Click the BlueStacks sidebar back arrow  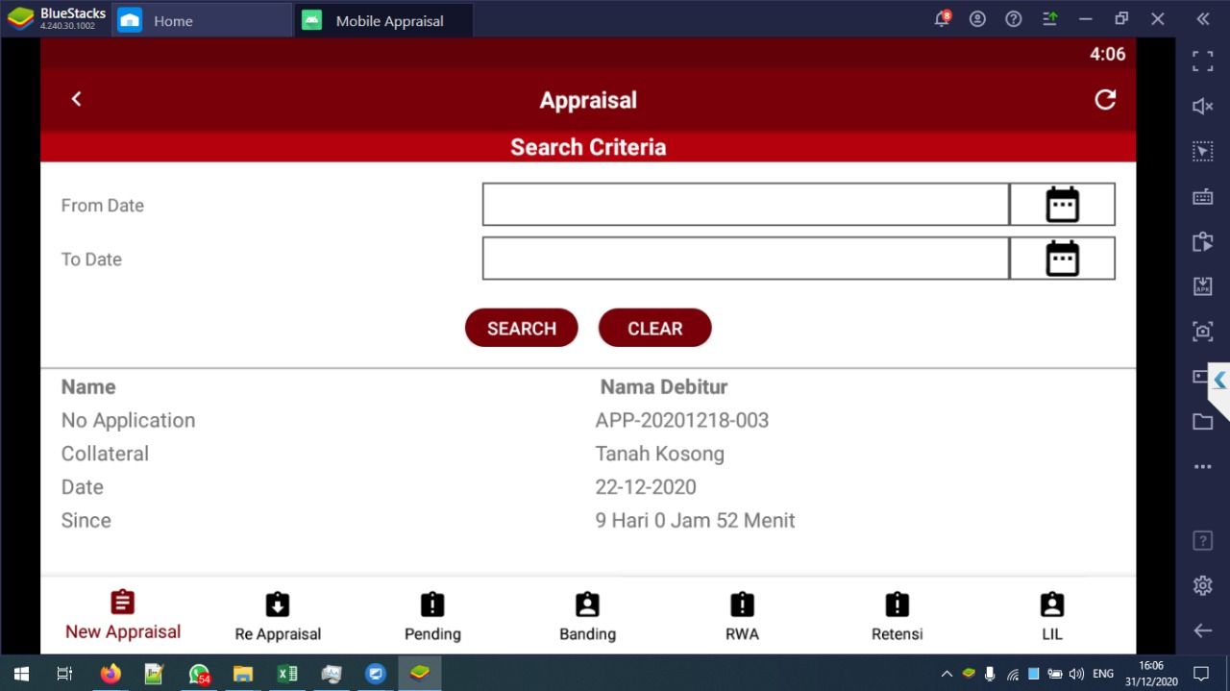tap(1202, 630)
